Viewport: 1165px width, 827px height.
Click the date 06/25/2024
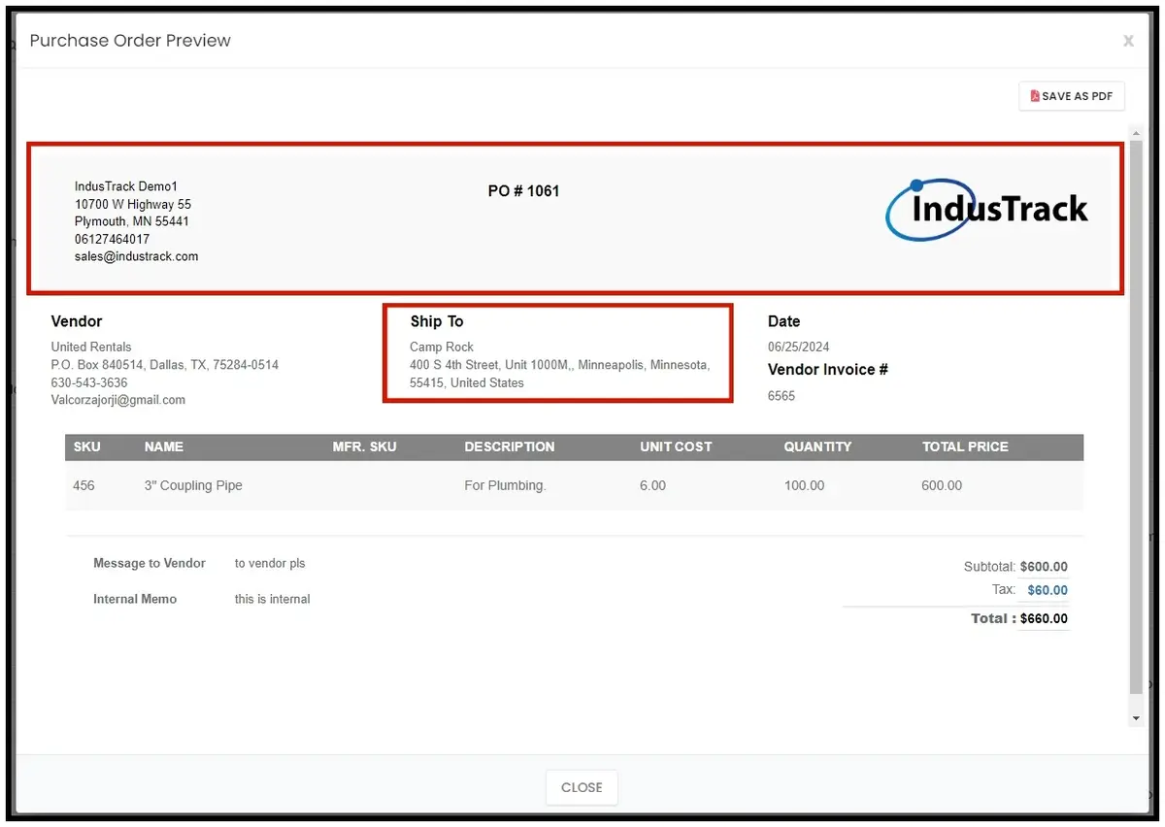tap(798, 347)
